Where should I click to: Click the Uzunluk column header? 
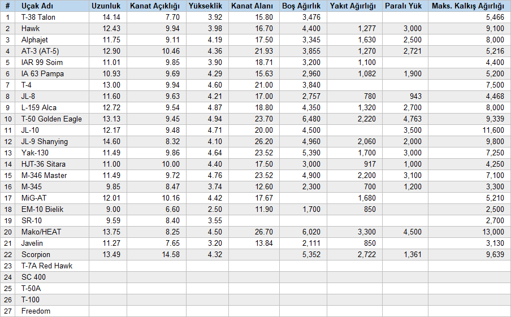[108, 6]
